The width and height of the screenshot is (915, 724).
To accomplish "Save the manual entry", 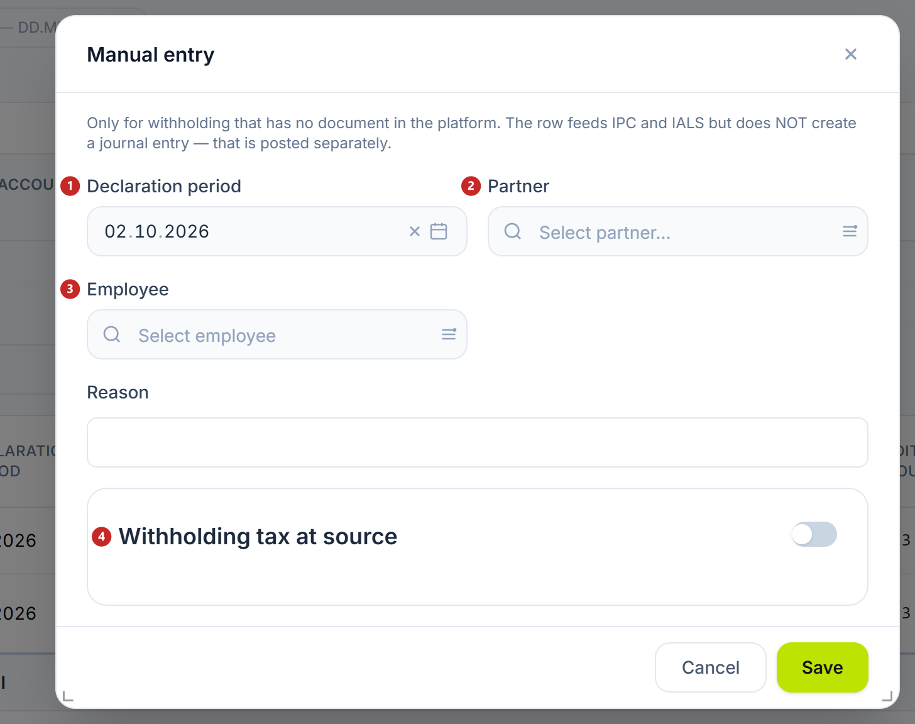I will pos(823,667).
